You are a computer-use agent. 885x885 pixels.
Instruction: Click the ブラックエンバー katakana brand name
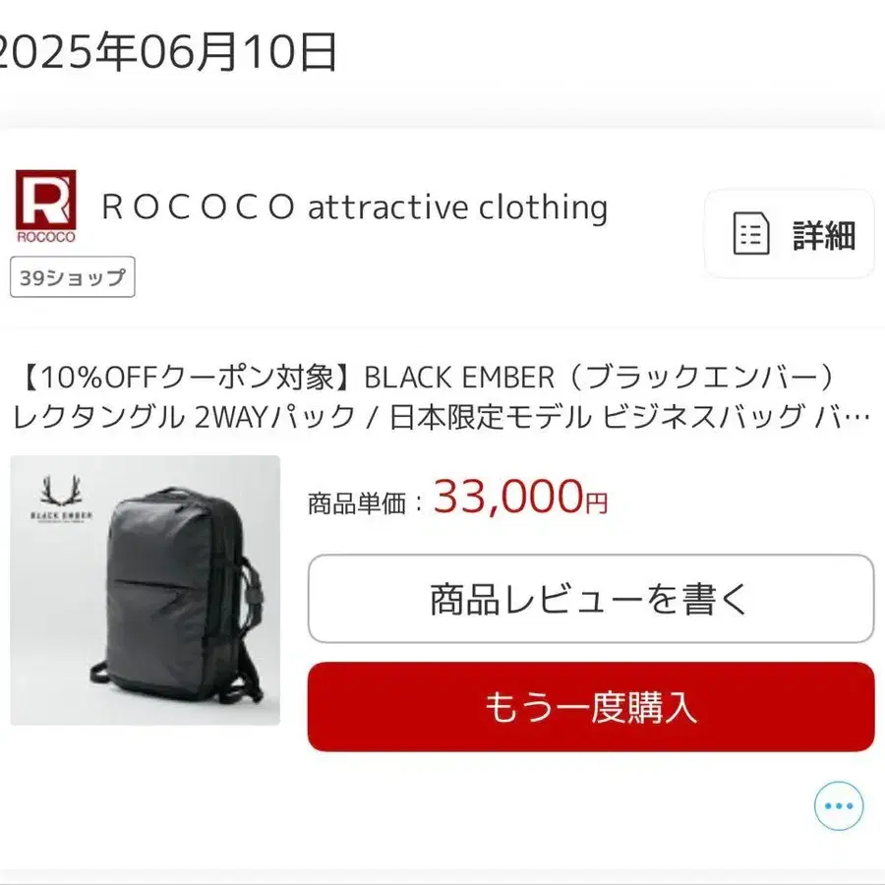(x=700, y=378)
